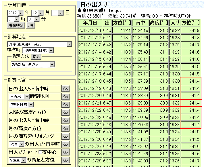The height and width of the screenshot is (167, 204).
Task: Click the 変更 button for 指定方法
Action: (x=36, y=56)
